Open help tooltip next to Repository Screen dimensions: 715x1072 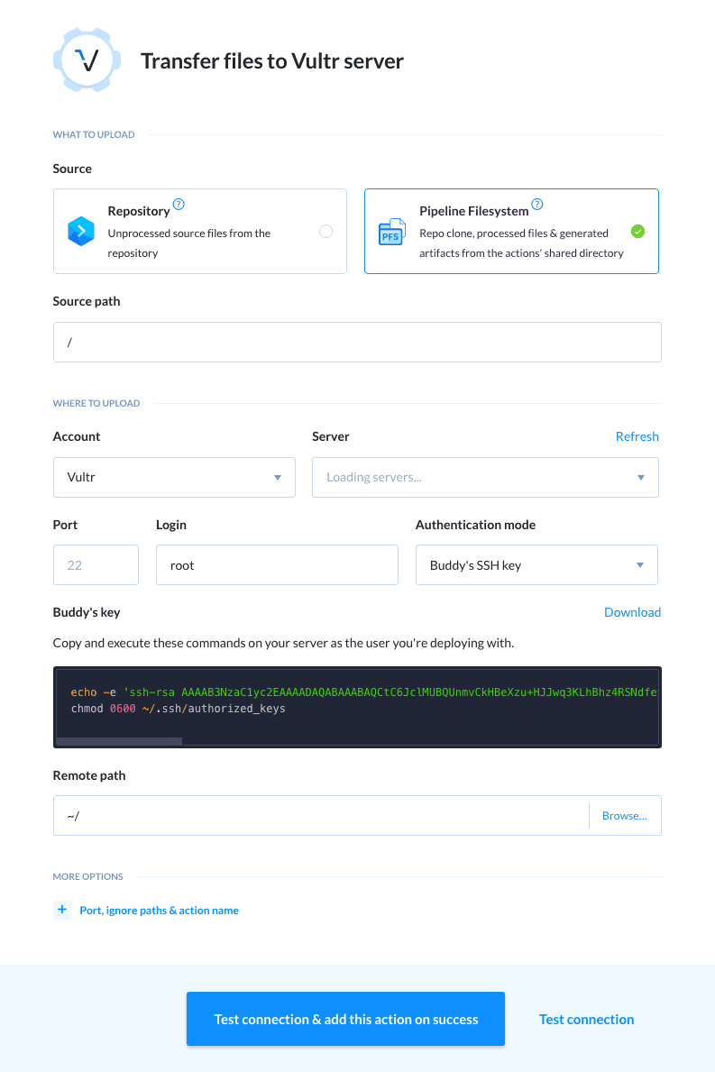[179, 205]
